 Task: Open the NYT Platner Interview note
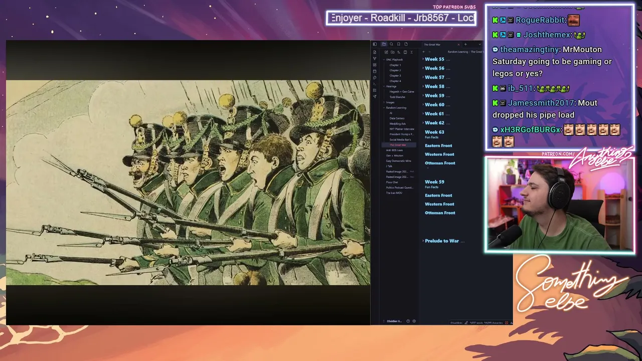pos(402,129)
